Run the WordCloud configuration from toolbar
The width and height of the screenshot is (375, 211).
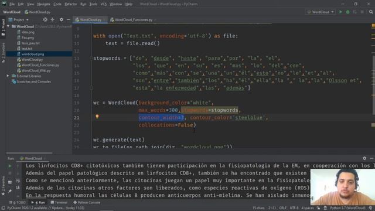pos(340,12)
